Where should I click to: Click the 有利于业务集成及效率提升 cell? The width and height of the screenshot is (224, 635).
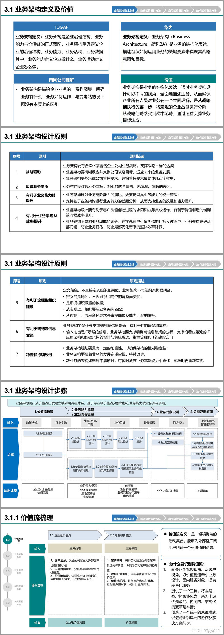click(42, 218)
